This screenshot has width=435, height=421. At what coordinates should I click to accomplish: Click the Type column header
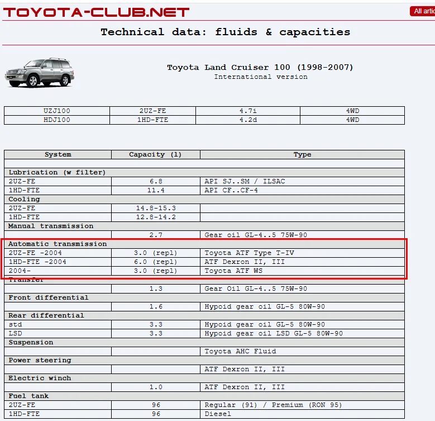302,154
